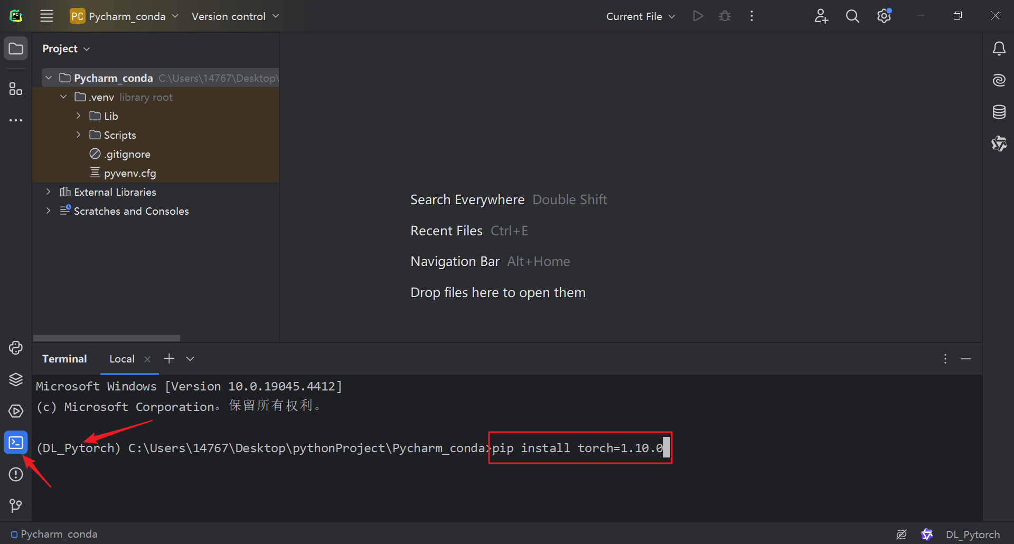Viewport: 1014px width, 544px height.
Task: Open the Git version control tool window
Action: tap(16, 506)
